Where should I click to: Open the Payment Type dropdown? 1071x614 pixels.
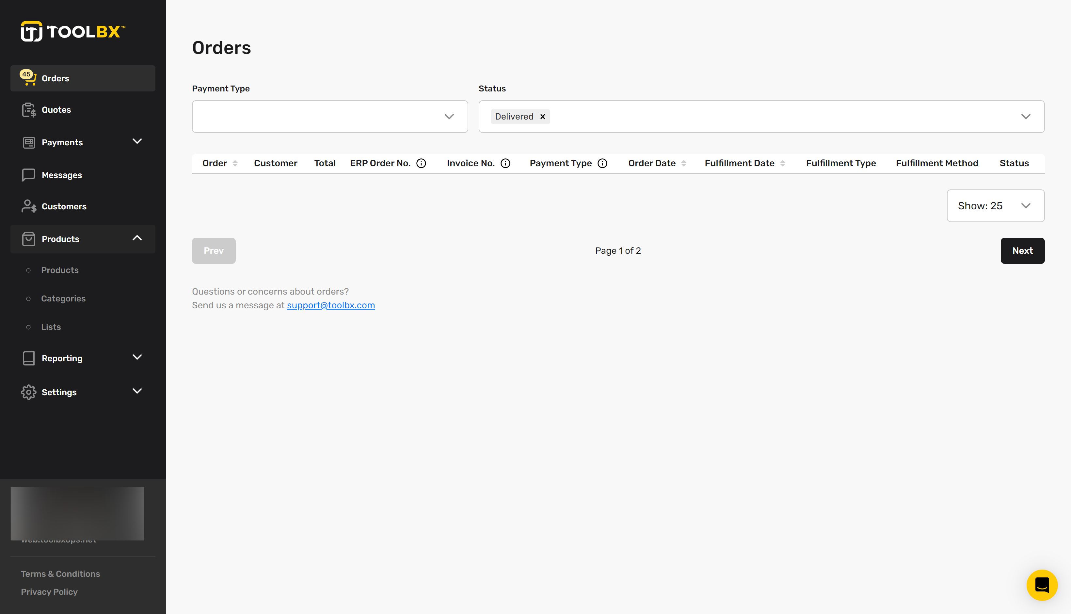[x=330, y=116]
